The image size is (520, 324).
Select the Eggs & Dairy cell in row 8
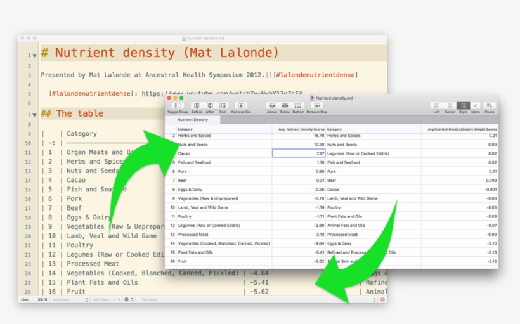(224, 190)
